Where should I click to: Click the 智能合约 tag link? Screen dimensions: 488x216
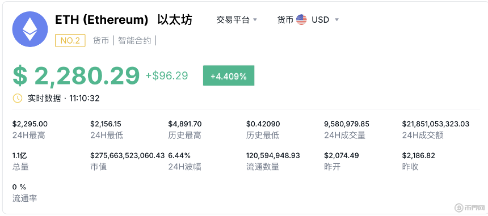(134, 41)
